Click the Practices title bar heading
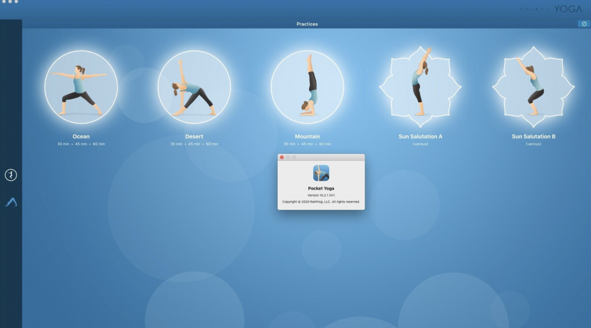591x328 pixels. point(307,24)
